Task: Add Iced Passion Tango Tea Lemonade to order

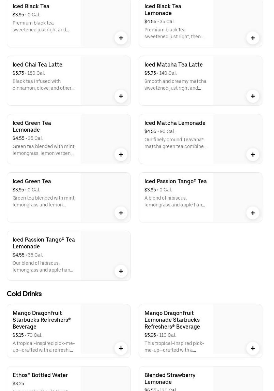Action: coord(121,271)
